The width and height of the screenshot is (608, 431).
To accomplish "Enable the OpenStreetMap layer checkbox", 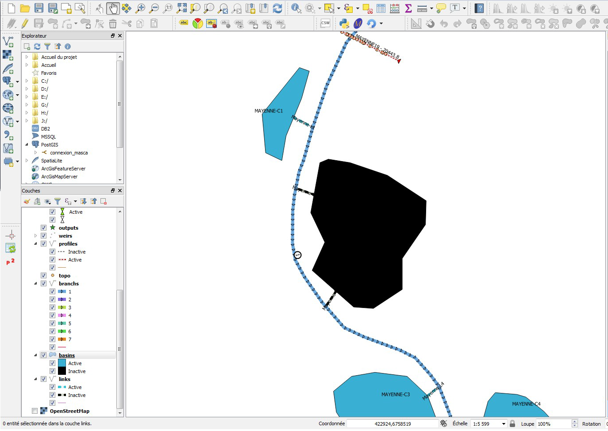I will click(35, 411).
